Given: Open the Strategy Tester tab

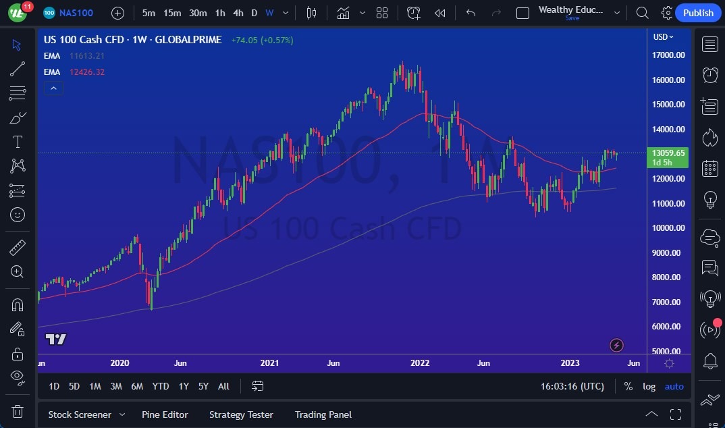Looking at the screenshot, I should coord(241,414).
